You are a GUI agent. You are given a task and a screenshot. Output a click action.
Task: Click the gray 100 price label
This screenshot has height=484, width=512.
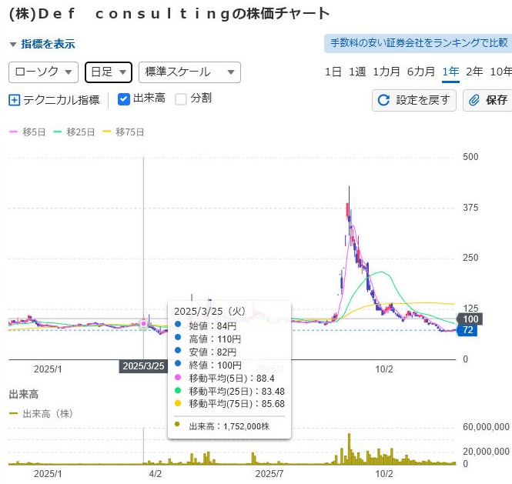coord(471,319)
